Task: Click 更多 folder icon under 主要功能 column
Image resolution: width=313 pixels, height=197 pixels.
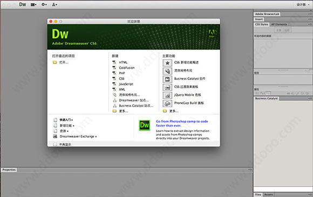Action: [x=165, y=111]
